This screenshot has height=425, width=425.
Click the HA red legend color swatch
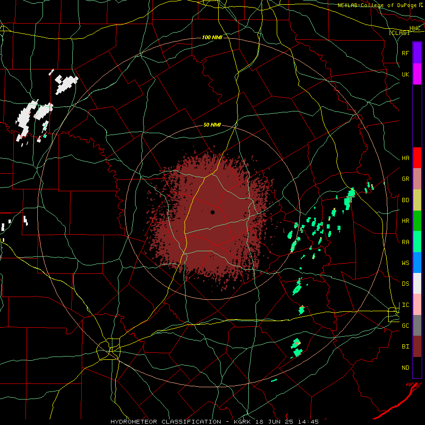[417, 158]
